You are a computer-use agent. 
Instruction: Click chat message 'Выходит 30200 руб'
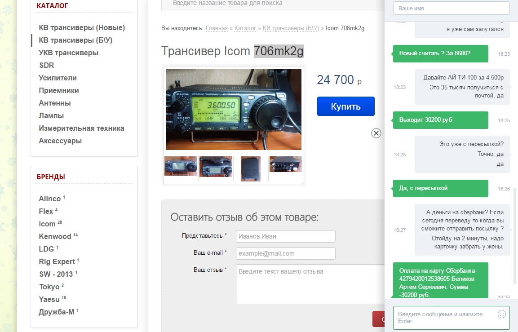coord(440,120)
